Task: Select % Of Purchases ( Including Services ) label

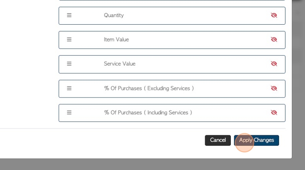Action: click(x=148, y=113)
